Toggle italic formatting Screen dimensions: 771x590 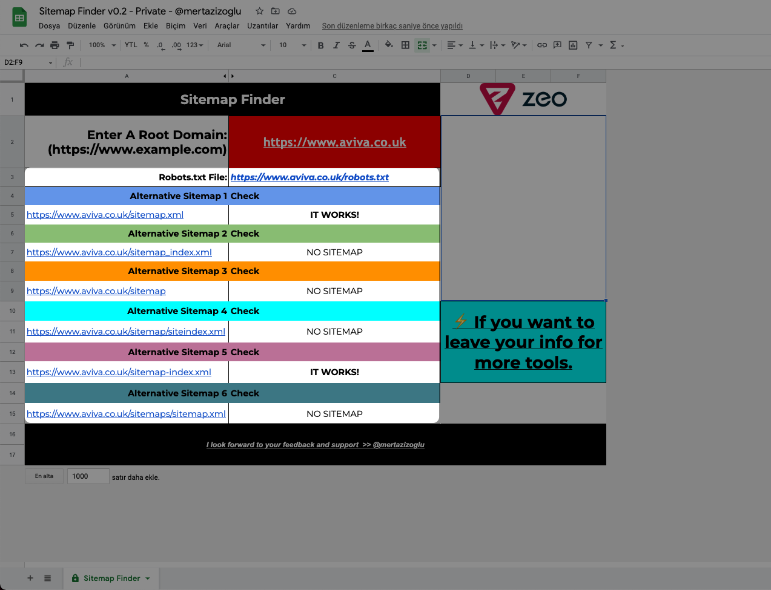click(336, 45)
